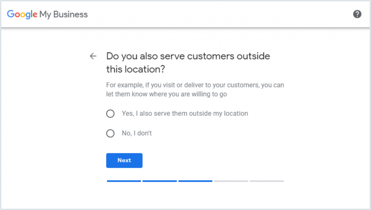Click the 'Do you also serve customers outside' heading line
The image size is (371, 210).
[x=188, y=56]
